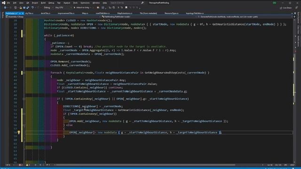Open the Any CPU platform dropdown
Image resolution: width=301 pixels, height=169 pixels.
[63, 8]
